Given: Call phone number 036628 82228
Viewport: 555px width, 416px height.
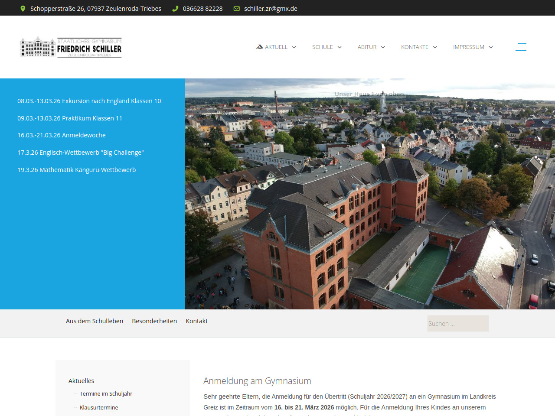Looking at the screenshot, I should point(202,9).
